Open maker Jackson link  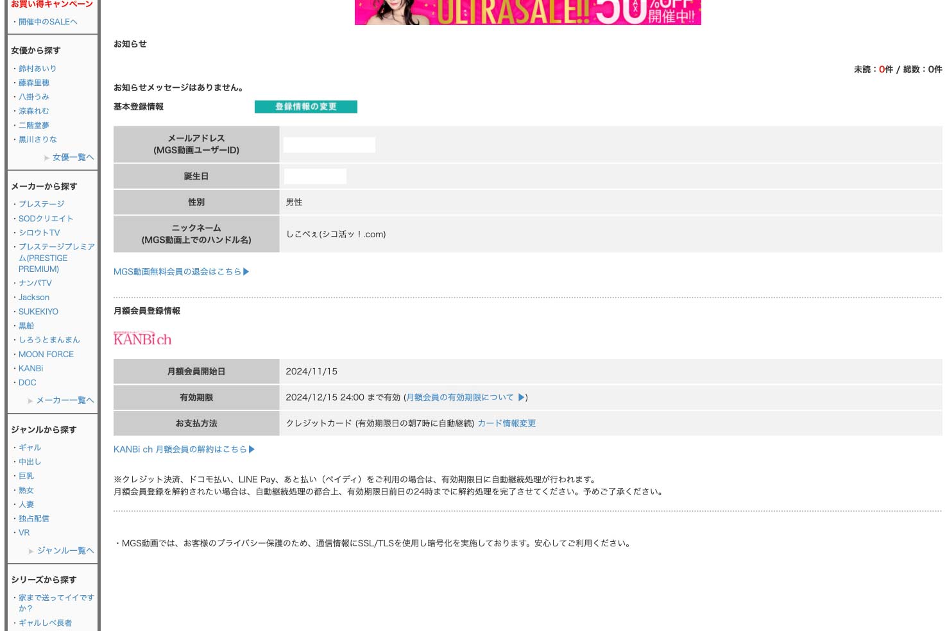pyautogui.click(x=34, y=298)
